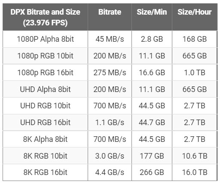Select the 8K Alpha 8bit row label
The width and height of the screenshot is (220, 184).
(45, 139)
